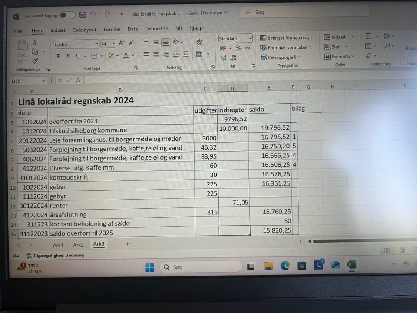Click the Undo arrow icon
This screenshot has height=313, width=417.
(x=93, y=14)
